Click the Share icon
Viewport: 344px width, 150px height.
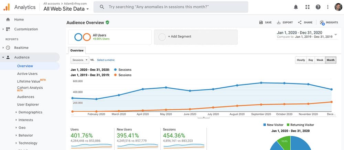coord(300,22)
